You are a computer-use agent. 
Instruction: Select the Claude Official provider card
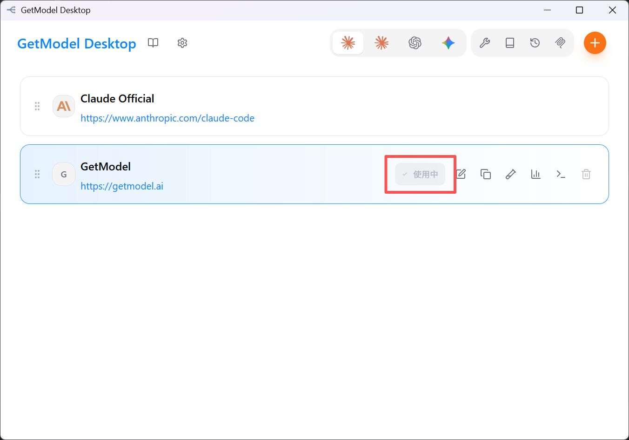314,106
